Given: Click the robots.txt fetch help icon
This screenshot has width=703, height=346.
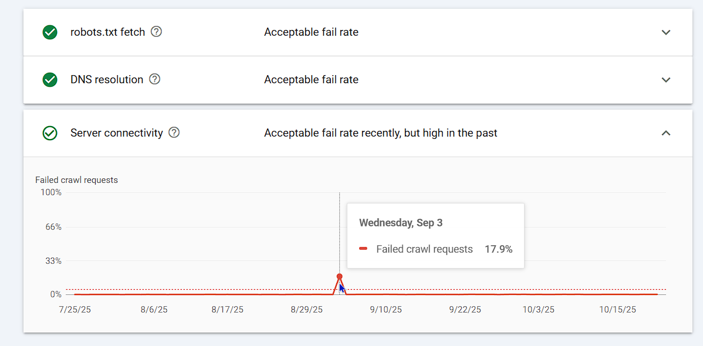Looking at the screenshot, I should [x=156, y=32].
